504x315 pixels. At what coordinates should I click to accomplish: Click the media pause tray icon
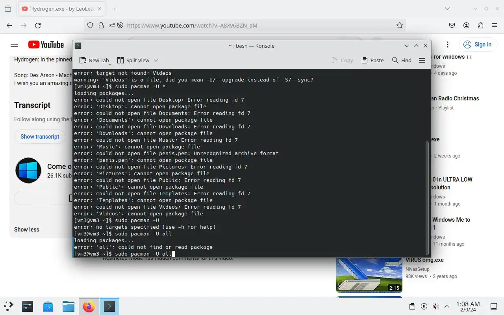point(424,306)
